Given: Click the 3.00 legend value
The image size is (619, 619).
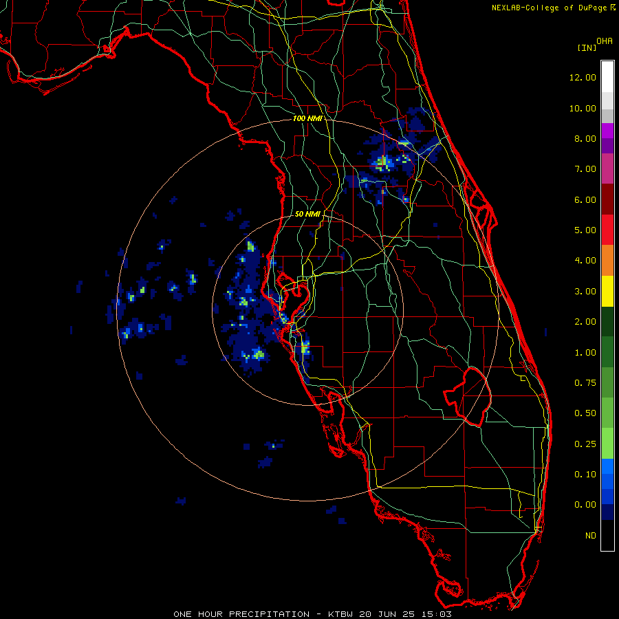Looking at the screenshot, I should tap(585, 292).
